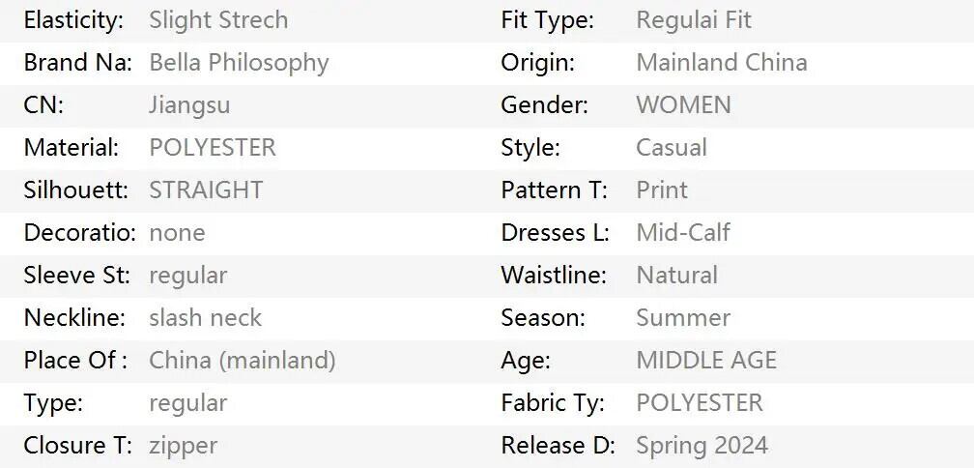This screenshot has width=974, height=468.
Task: Select the China (mainland) value
Action: (243, 361)
